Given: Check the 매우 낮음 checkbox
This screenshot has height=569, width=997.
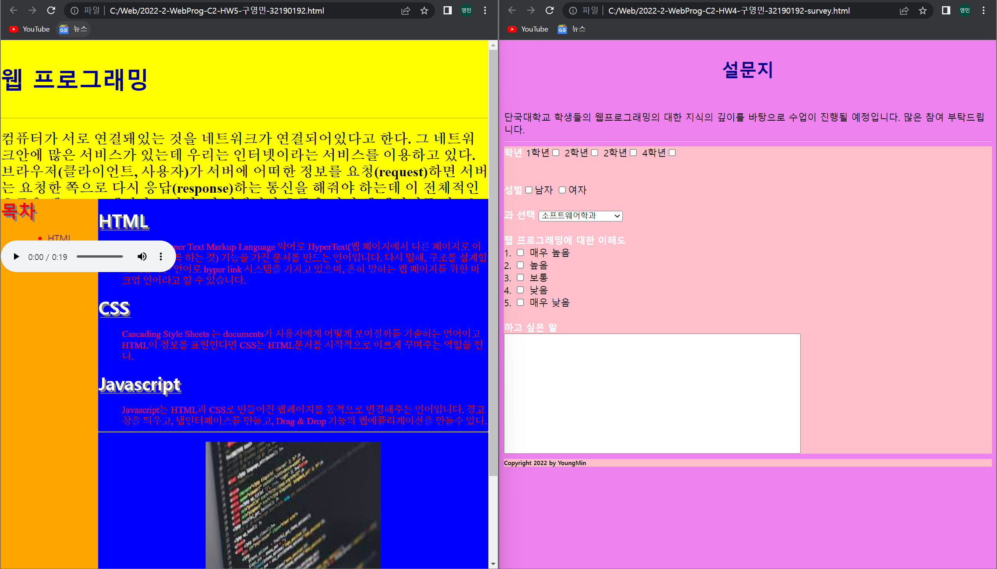Looking at the screenshot, I should 520,302.
